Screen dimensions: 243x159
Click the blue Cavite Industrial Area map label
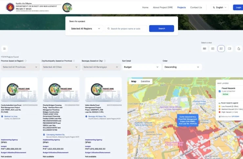pyautogui.click(x=188, y=120)
